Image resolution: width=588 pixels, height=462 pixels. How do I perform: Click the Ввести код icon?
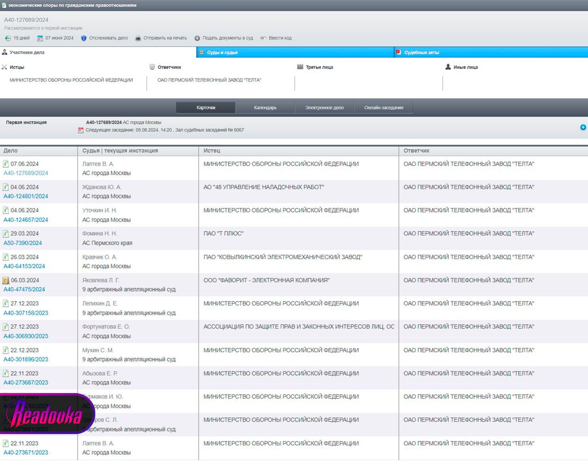coord(263,38)
